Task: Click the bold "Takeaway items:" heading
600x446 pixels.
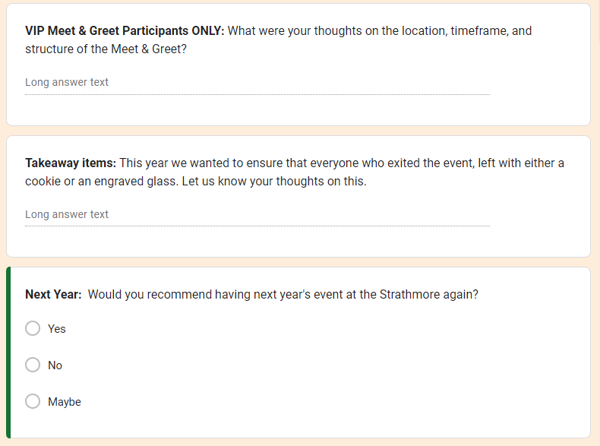Action: pyautogui.click(x=71, y=163)
